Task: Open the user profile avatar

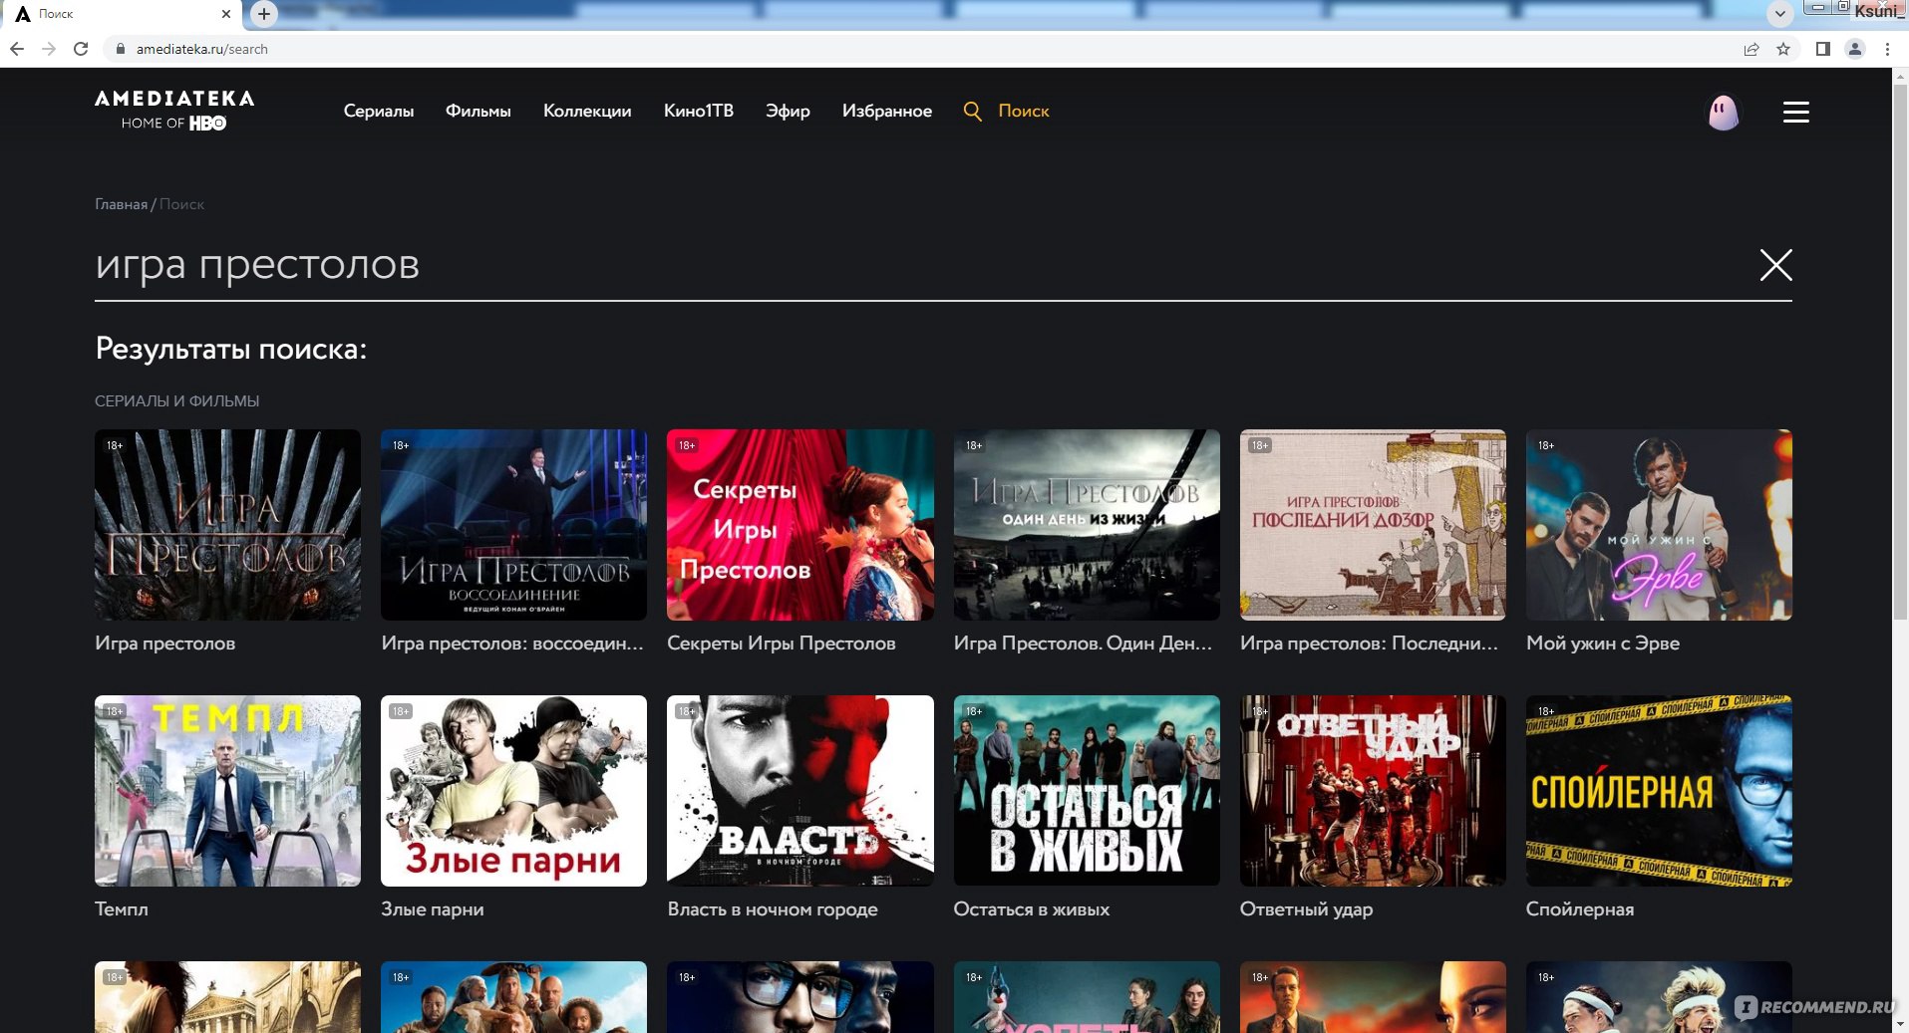Action: pos(1724,112)
